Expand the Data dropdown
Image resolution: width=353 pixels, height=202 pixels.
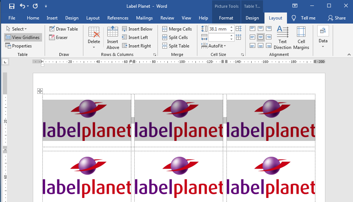point(323,37)
